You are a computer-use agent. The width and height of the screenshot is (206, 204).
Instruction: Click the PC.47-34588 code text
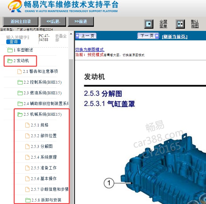(x=44, y=38)
